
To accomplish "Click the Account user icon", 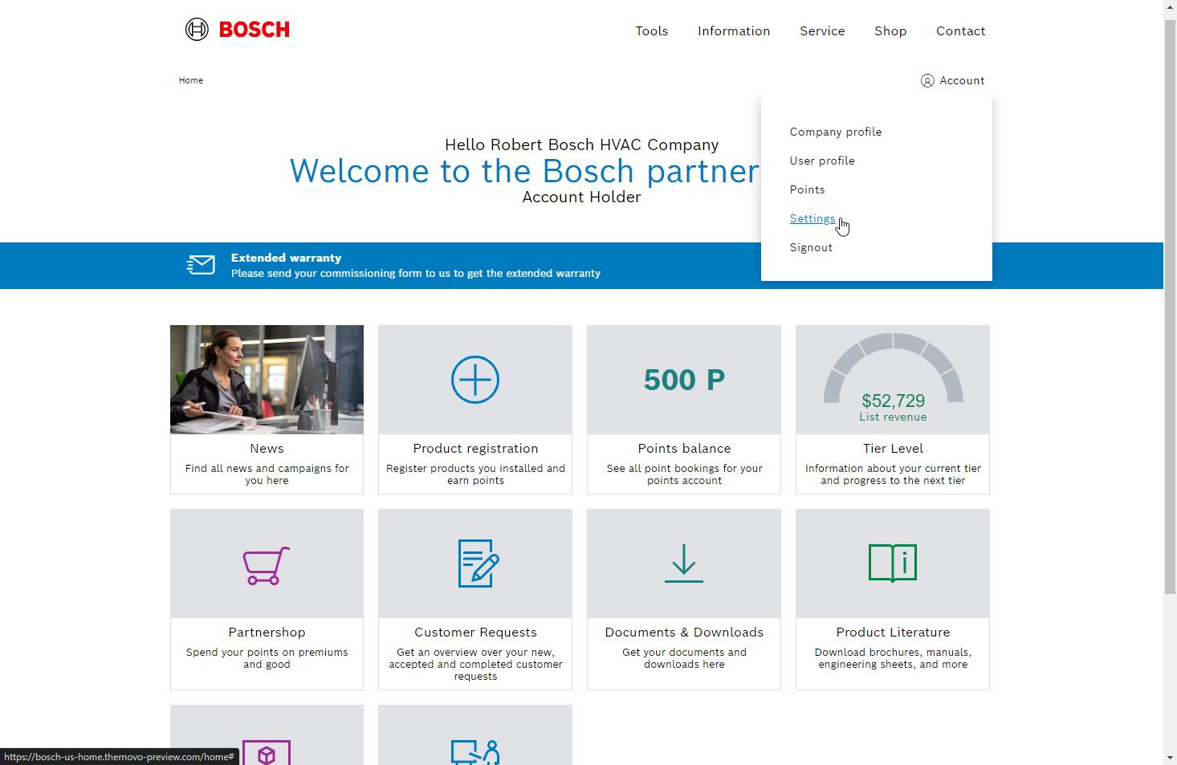I will (x=927, y=80).
